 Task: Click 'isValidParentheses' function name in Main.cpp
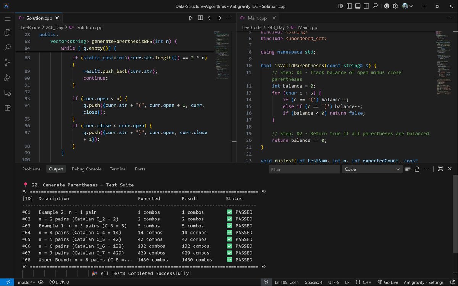[300, 66]
